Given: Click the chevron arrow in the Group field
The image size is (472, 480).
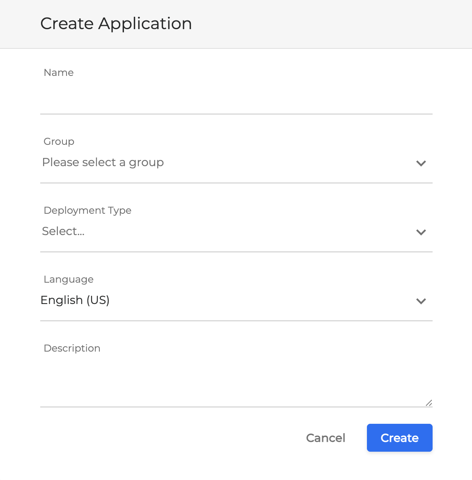Looking at the screenshot, I should [x=421, y=163].
